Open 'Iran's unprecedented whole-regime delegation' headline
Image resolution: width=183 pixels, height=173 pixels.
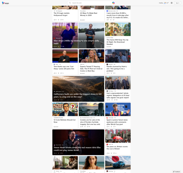118,95
